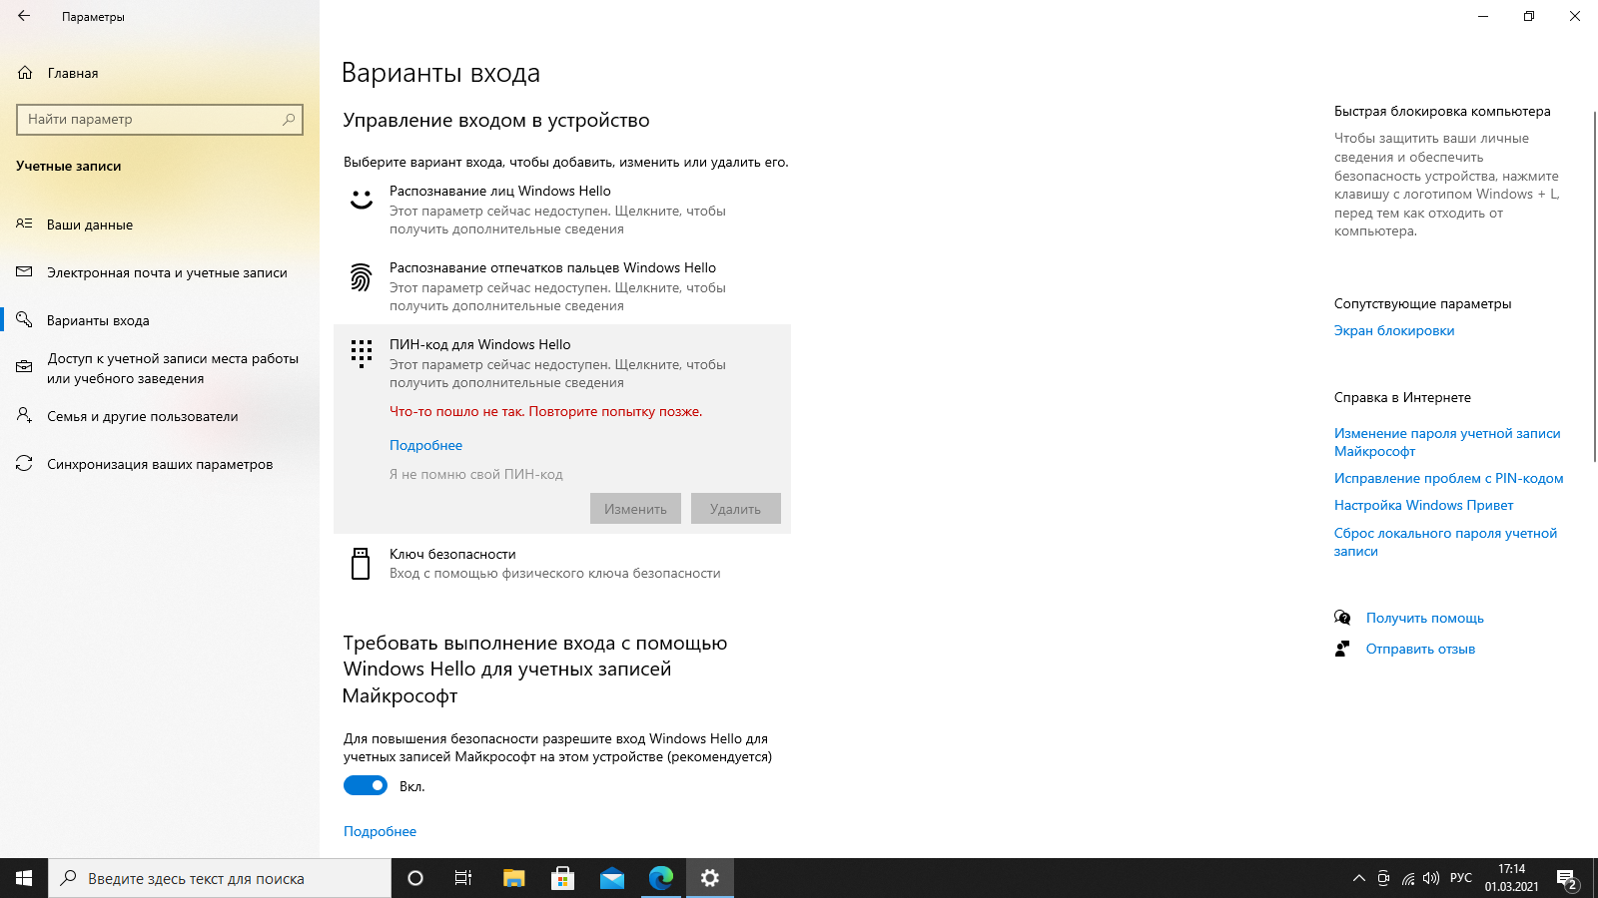
Task: Switch input language РУС
Action: pos(1460,878)
